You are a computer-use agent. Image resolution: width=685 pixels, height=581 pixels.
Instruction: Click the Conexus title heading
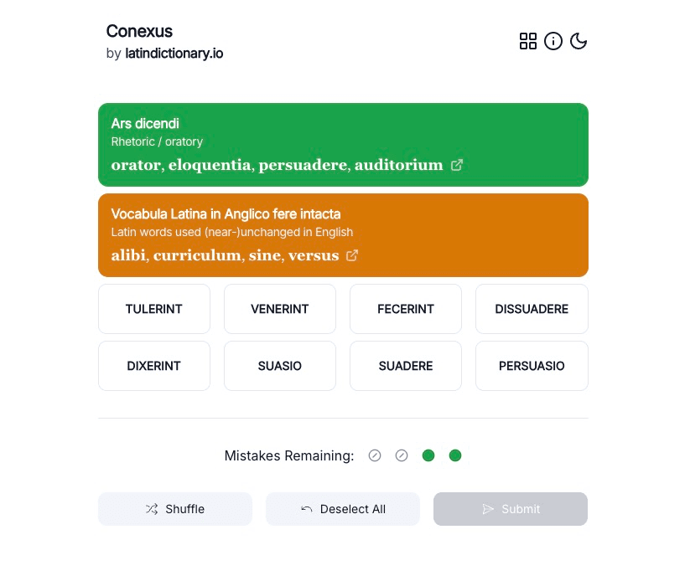click(x=139, y=31)
